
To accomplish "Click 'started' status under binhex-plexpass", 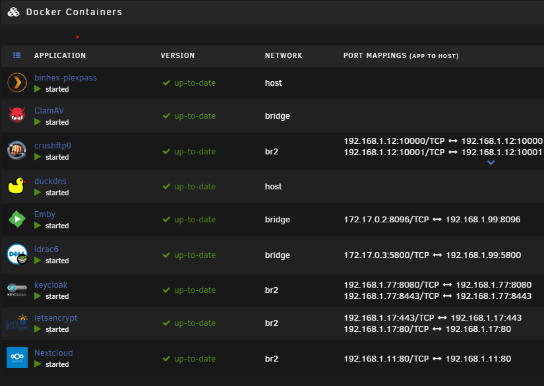I will click(57, 89).
